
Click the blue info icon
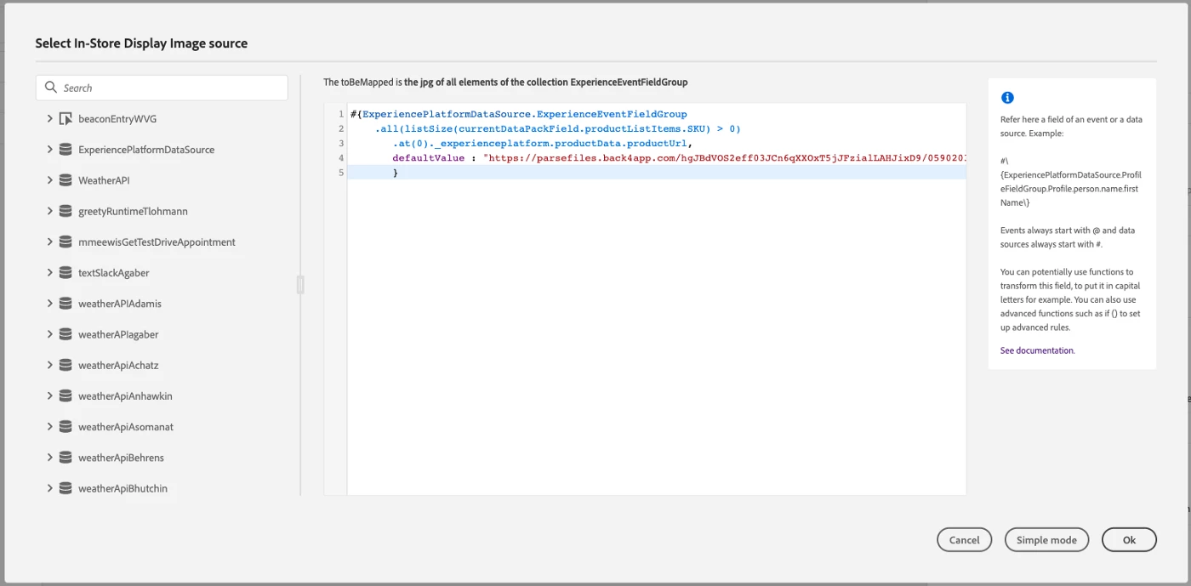[1007, 98]
